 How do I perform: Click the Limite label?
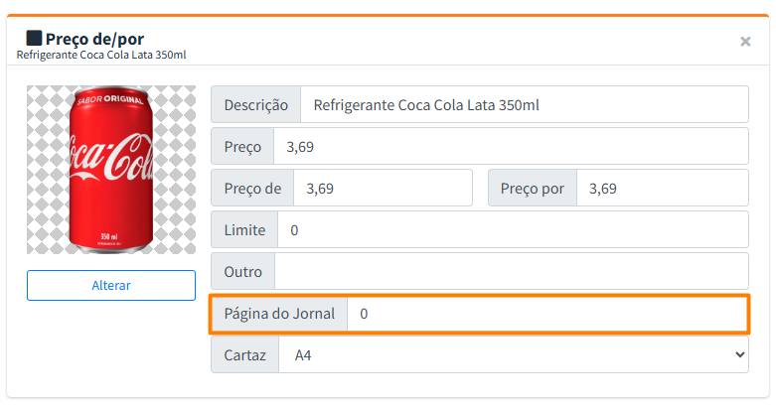[244, 230]
